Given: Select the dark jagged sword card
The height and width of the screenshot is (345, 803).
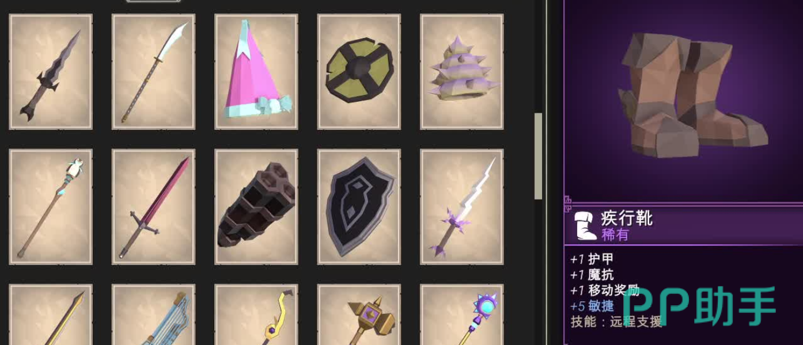Looking at the screenshot, I should 51,72.
